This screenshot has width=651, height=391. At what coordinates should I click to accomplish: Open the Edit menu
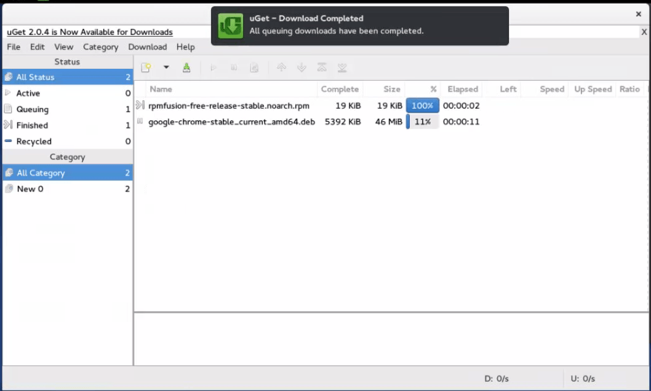pyautogui.click(x=37, y=47)
